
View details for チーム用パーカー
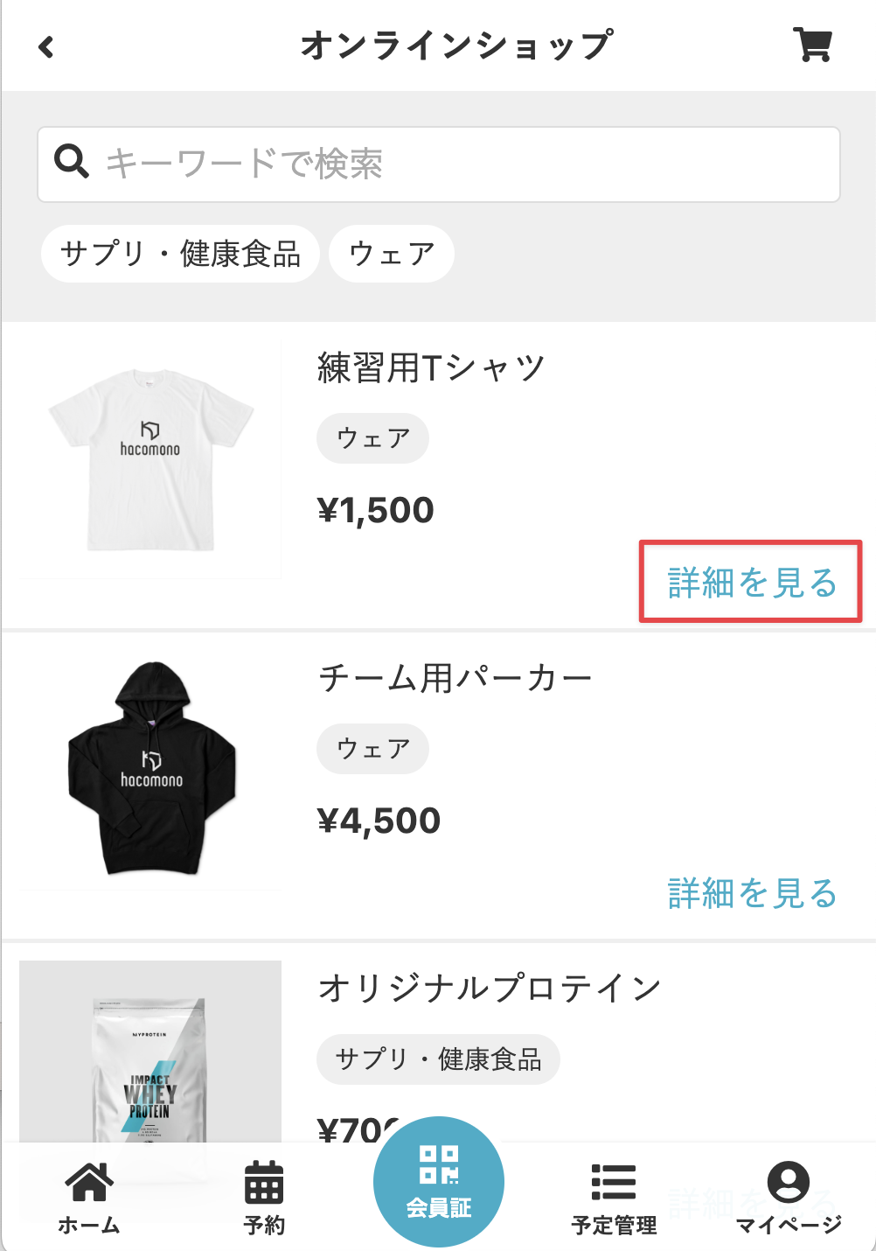[752, 893]
